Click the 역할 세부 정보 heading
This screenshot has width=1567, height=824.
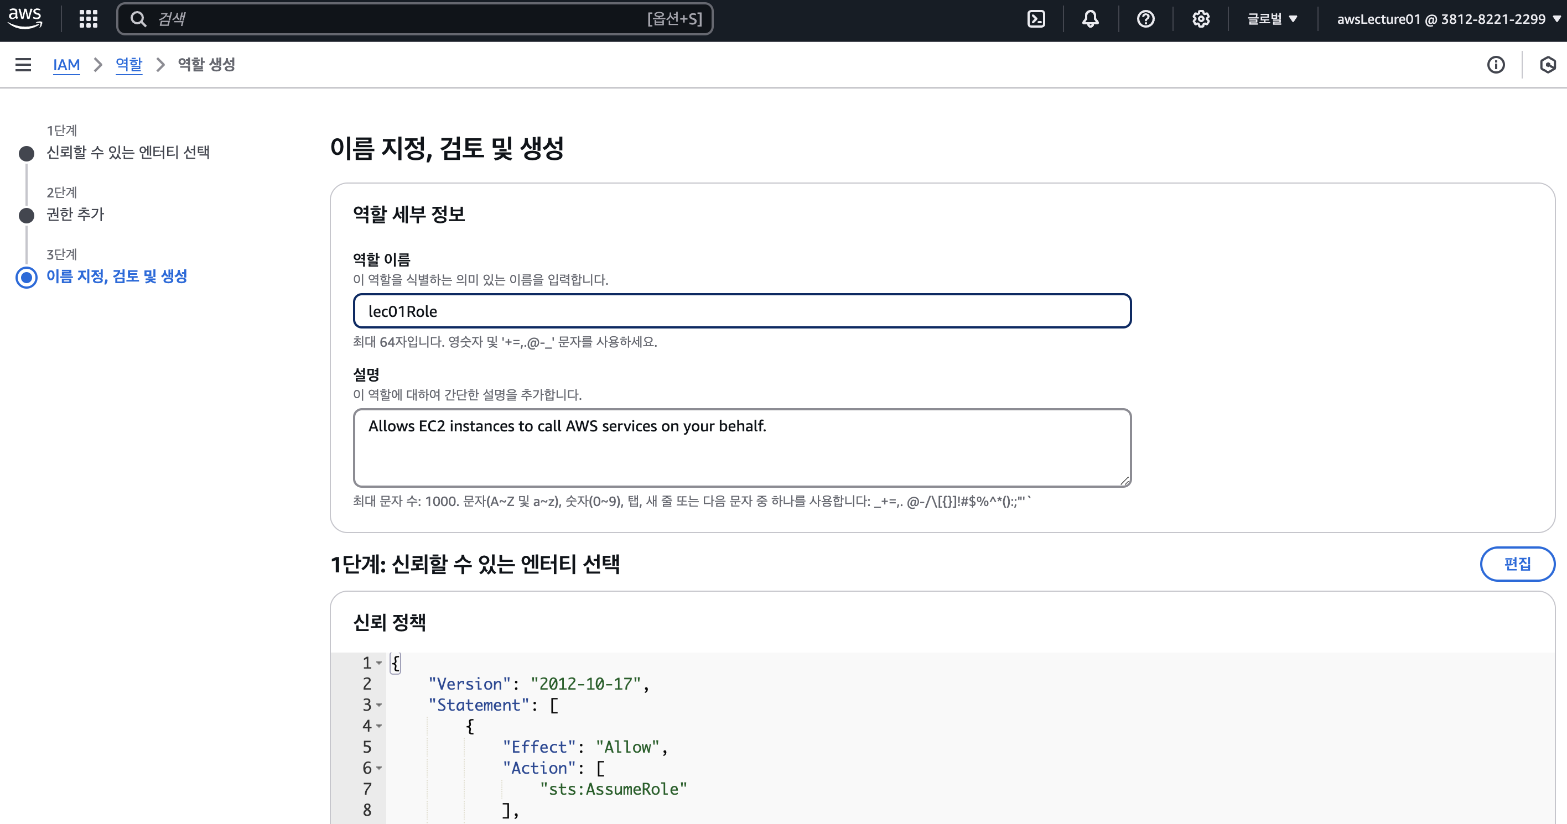(x=409, y=214)
